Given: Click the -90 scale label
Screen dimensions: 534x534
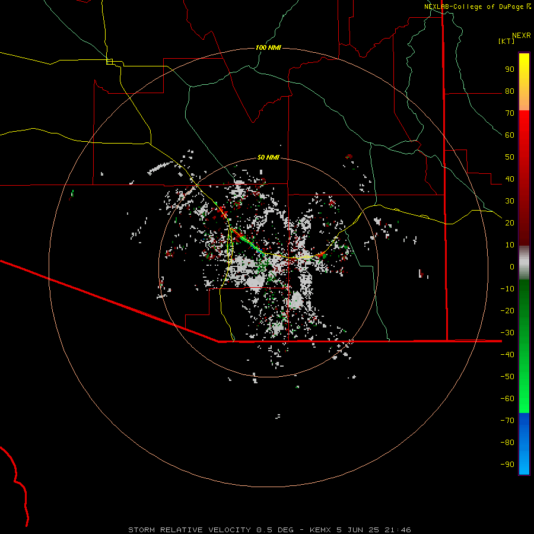Looking at the screenshot, I should [507, 464].
